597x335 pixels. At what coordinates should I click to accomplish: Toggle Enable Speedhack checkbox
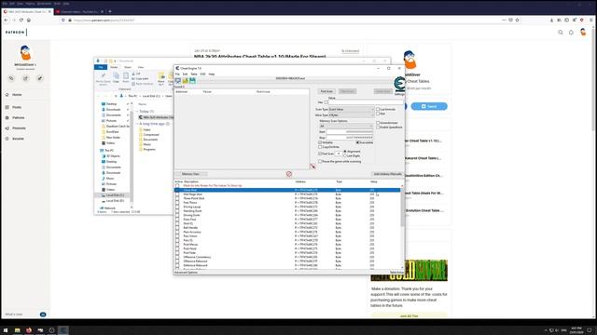(378, 127)
